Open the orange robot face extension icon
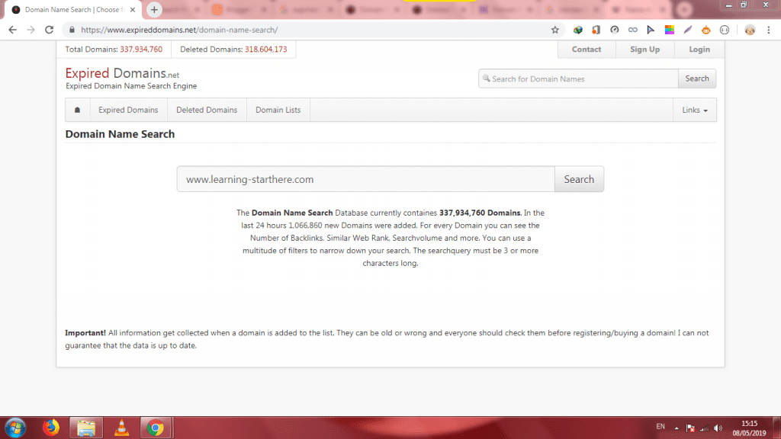The width and height of the screenshot is (781, 439). point(705,30)
